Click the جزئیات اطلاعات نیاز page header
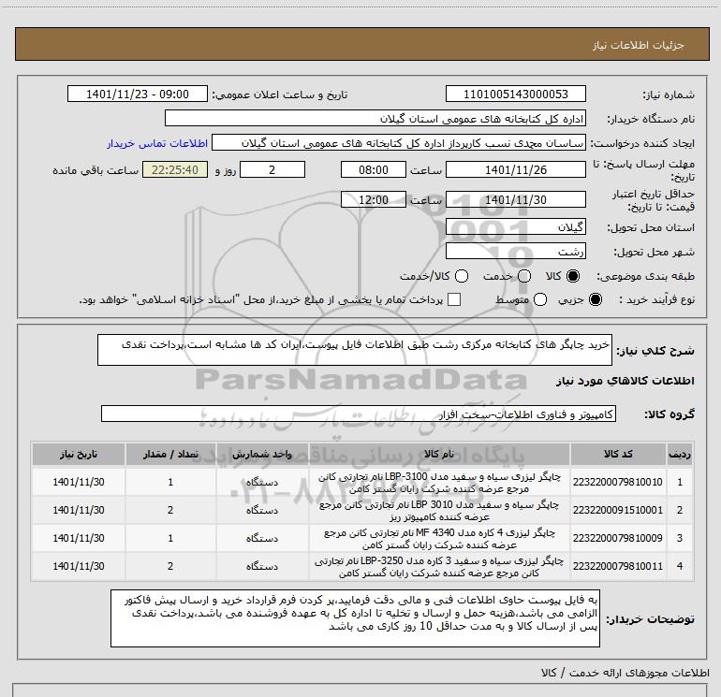This screenshot has width=721, height=697. pos(638,45)
